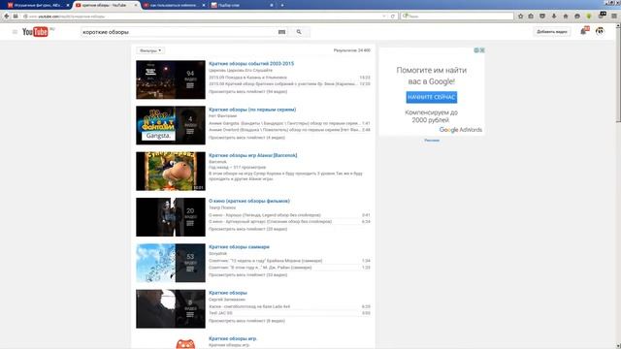Click the 53-video саммари thumbnail

pos(171,263)
